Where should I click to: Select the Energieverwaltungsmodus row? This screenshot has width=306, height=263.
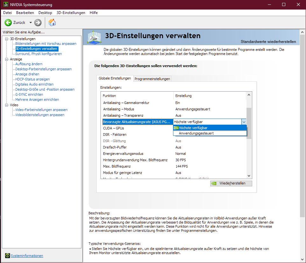174,154
